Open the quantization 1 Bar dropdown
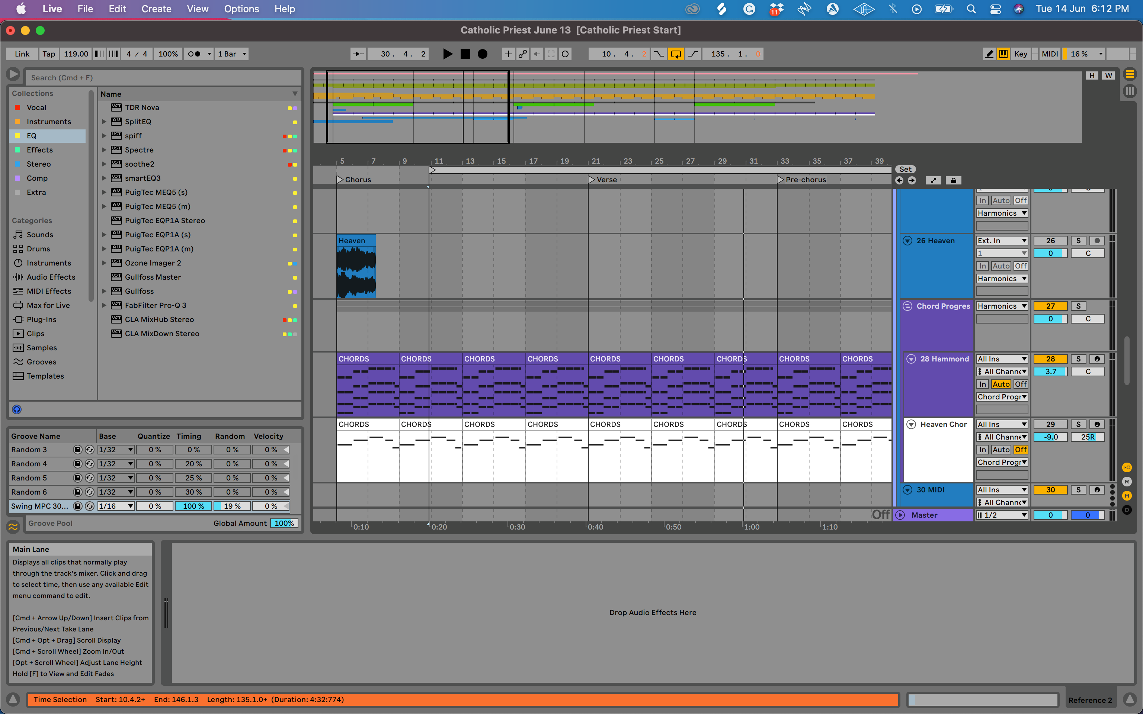This screenshot has width=1143, height=714. 232,54
